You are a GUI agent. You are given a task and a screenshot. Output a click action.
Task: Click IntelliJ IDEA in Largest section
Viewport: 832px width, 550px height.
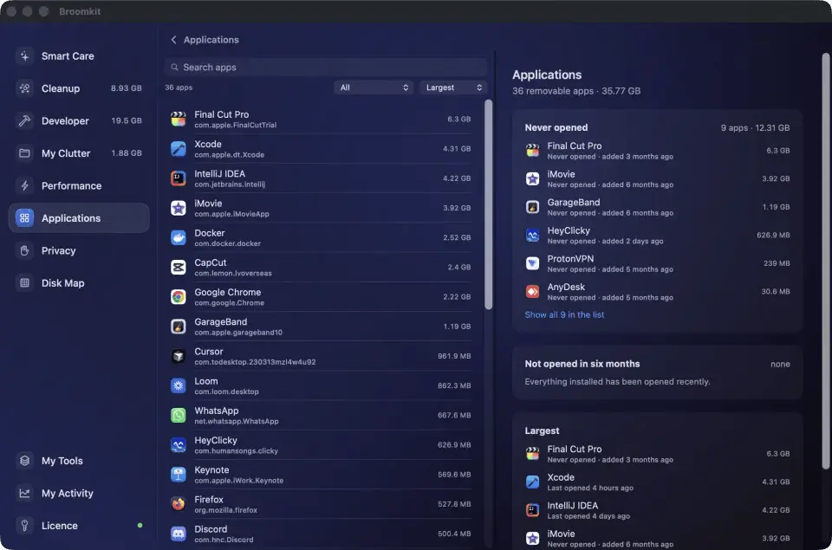point(658,510)
